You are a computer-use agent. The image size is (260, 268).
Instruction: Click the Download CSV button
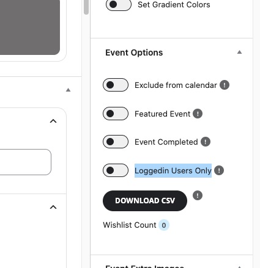coord(145,201)
